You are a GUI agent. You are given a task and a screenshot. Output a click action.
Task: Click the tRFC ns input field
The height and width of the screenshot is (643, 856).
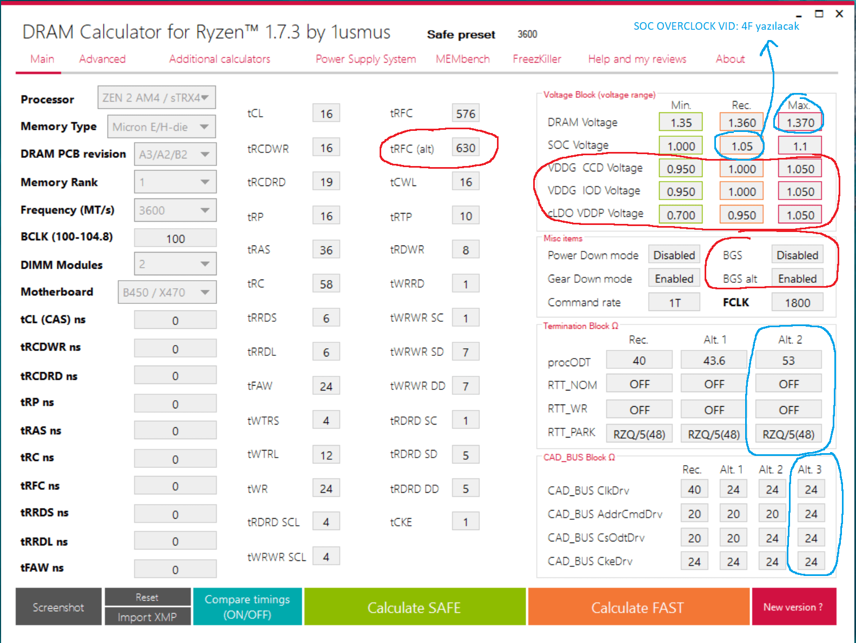[x=175, y=486]
